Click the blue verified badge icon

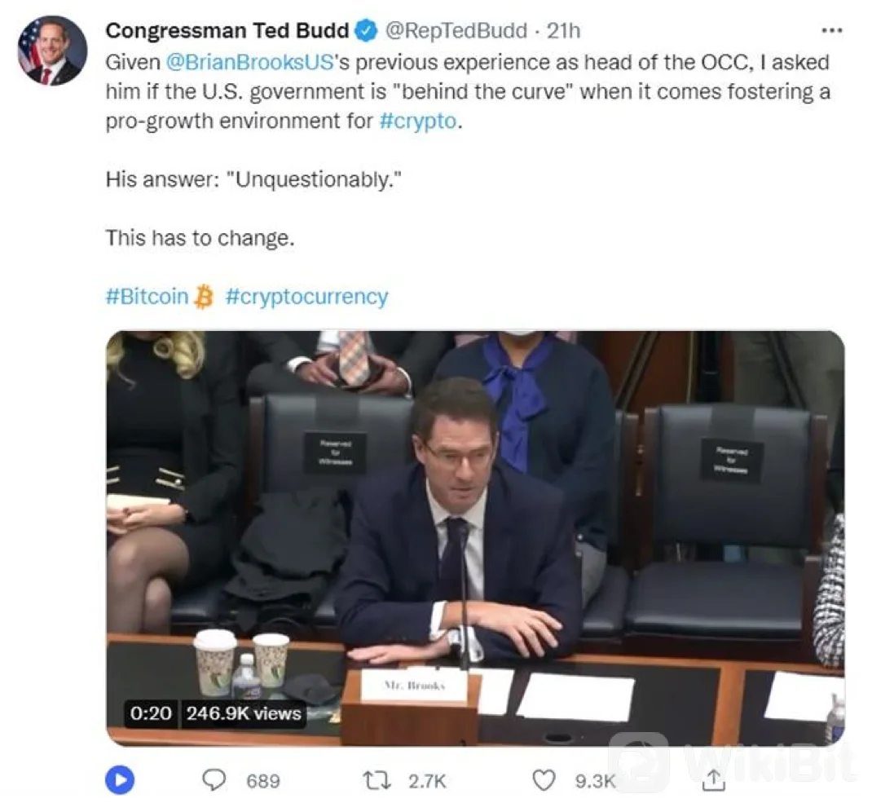366,31
